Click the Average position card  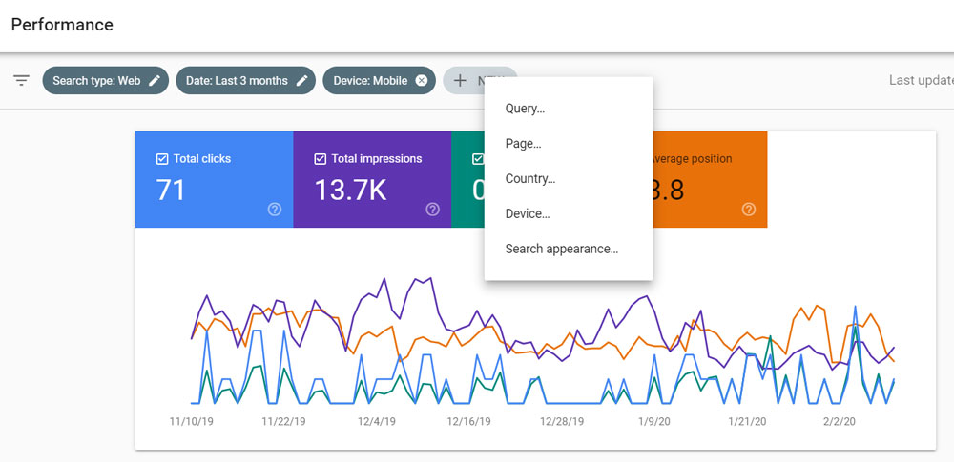pyautogui.click(x=710, y=179)
